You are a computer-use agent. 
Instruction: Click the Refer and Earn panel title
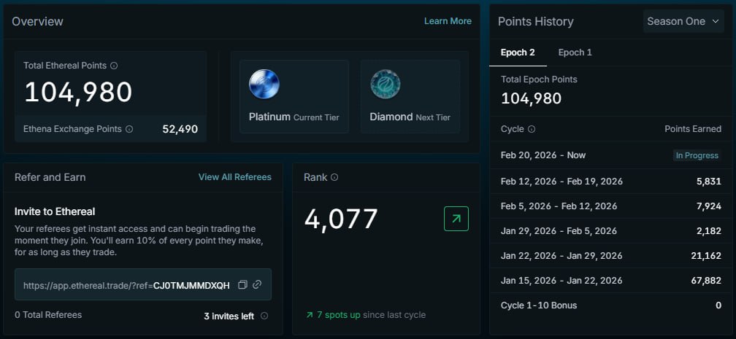[50, 177]
